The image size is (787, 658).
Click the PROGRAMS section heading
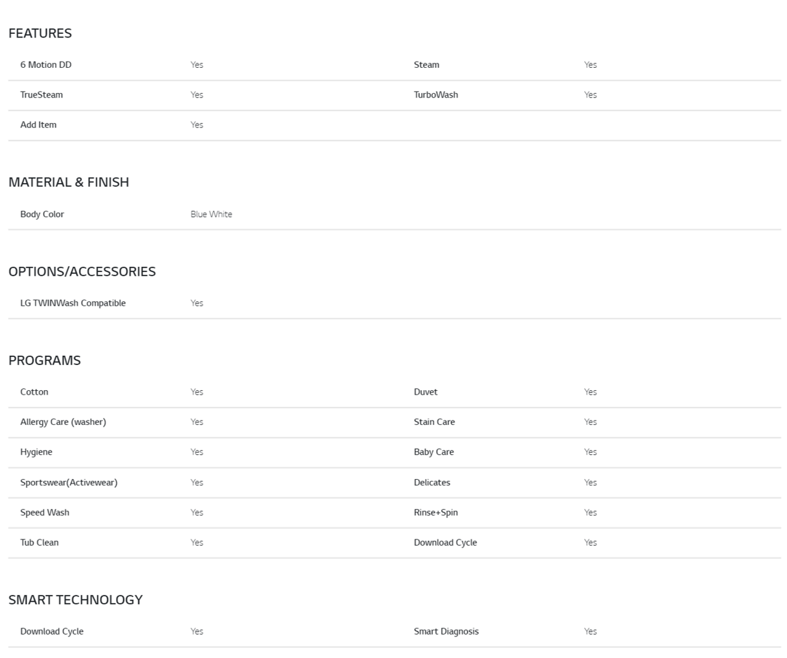point(44,360)
